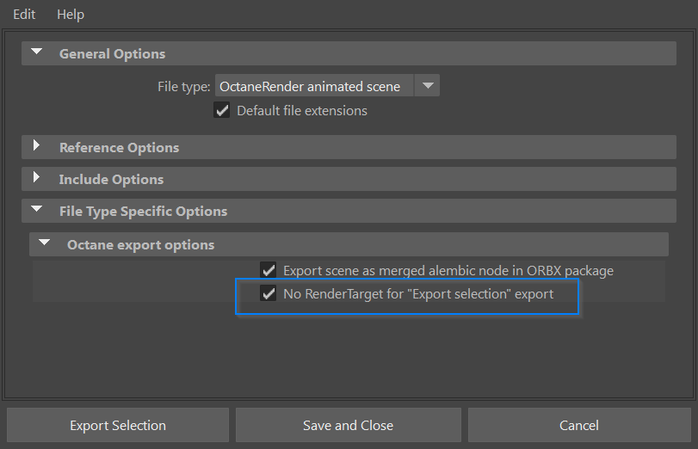
Task: Collapse Octane export options triangle arrow
Action: (x=44, y=243)
